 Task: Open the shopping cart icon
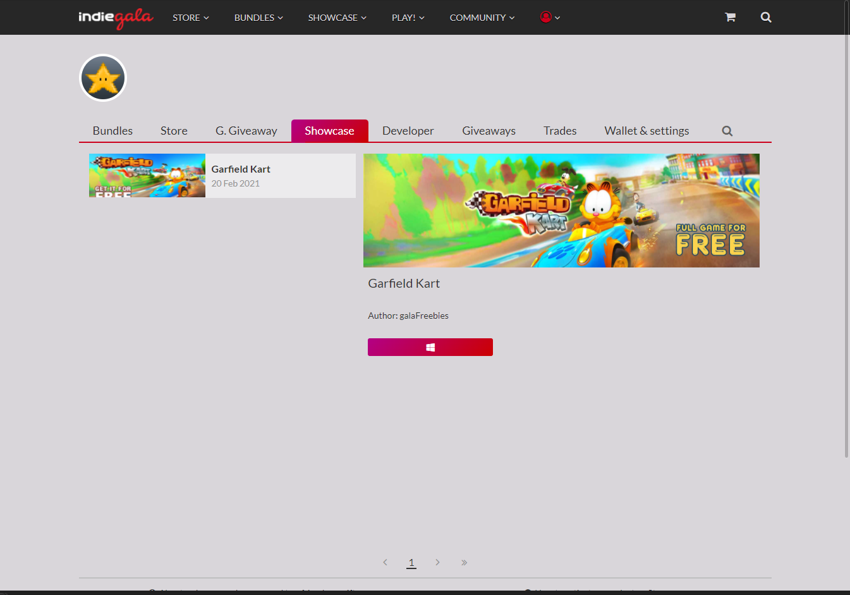coord(730,17)
